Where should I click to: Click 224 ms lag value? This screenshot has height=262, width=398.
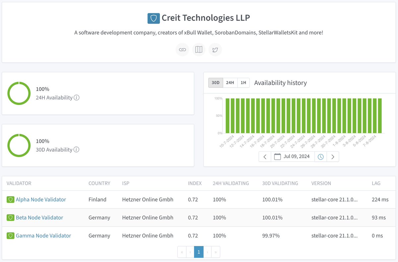point(380,200)
